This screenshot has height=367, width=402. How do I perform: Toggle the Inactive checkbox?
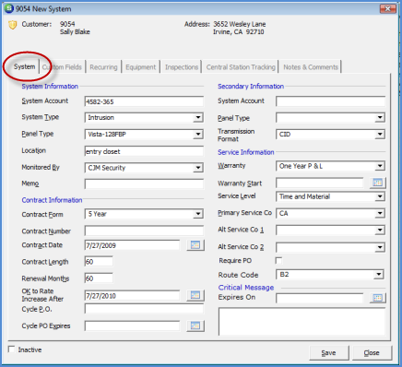click(11, 349)
